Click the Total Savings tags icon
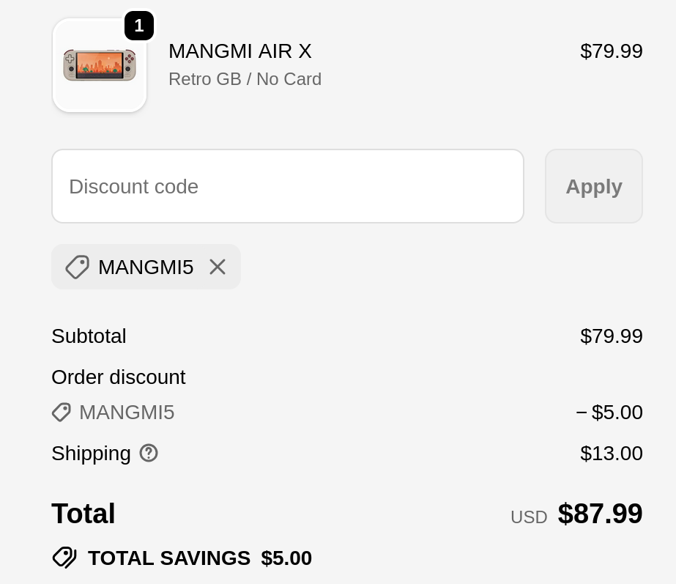This screenshot has height=584, width=676. click(64, 558)
